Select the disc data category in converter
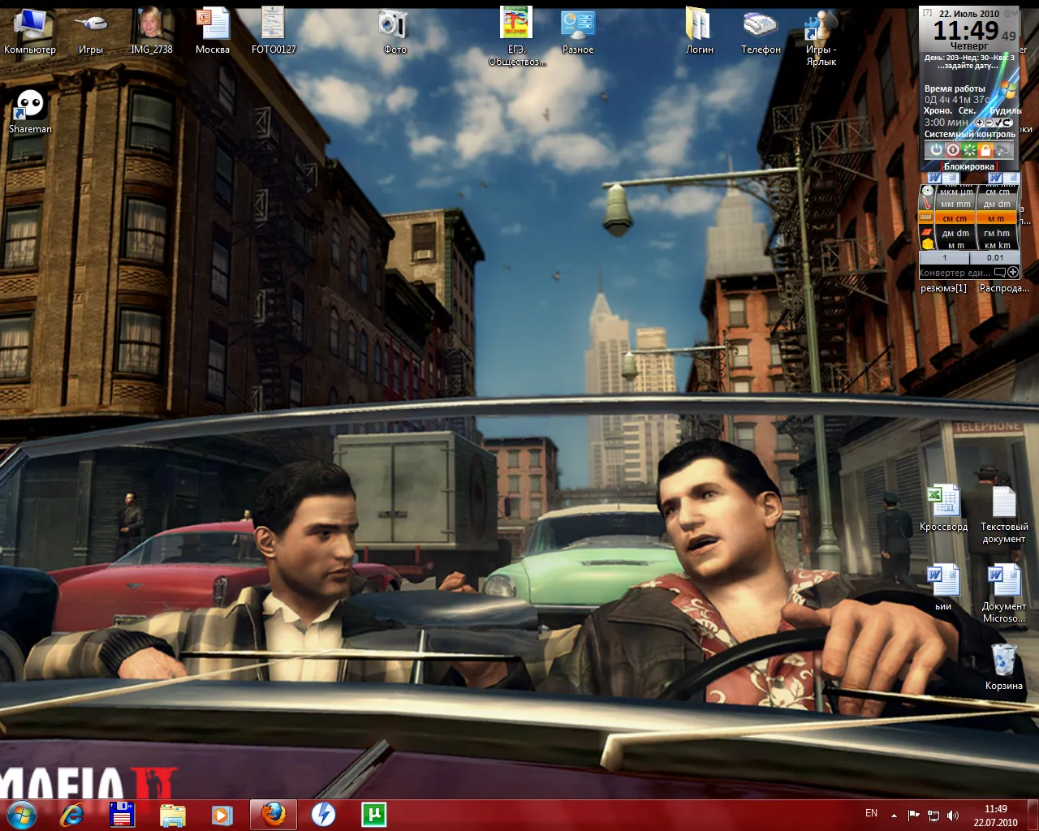 point(927,190)
